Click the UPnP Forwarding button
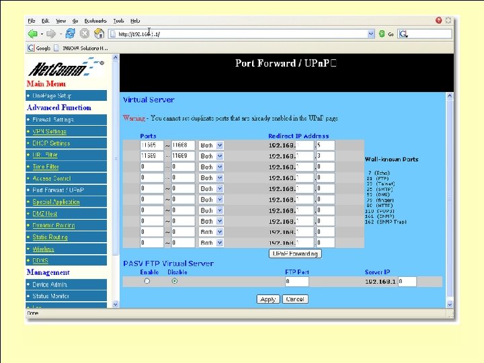This screenshot has height=363, width=484. pos(295,253)
